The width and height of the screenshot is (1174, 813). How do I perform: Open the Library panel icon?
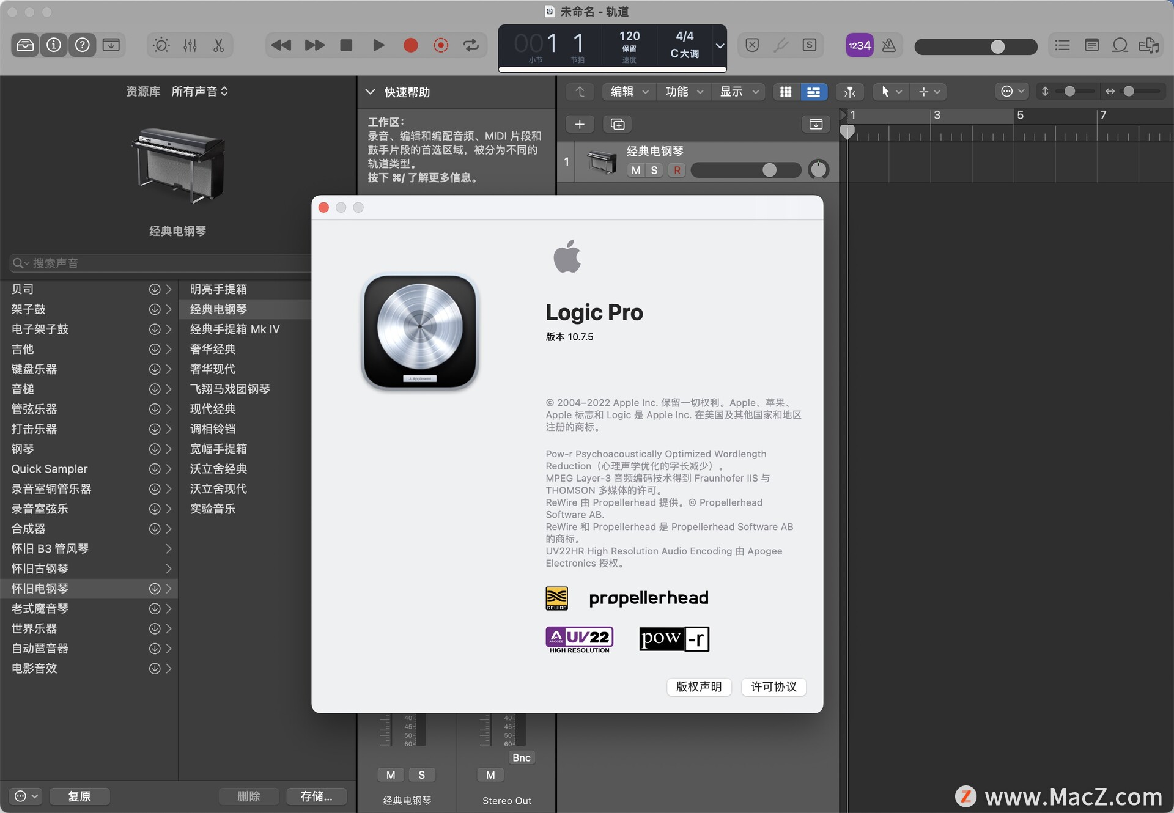click(24, 45)
